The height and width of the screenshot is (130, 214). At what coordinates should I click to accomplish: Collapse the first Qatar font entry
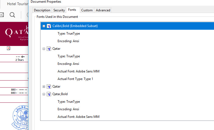tap(44, 49)
